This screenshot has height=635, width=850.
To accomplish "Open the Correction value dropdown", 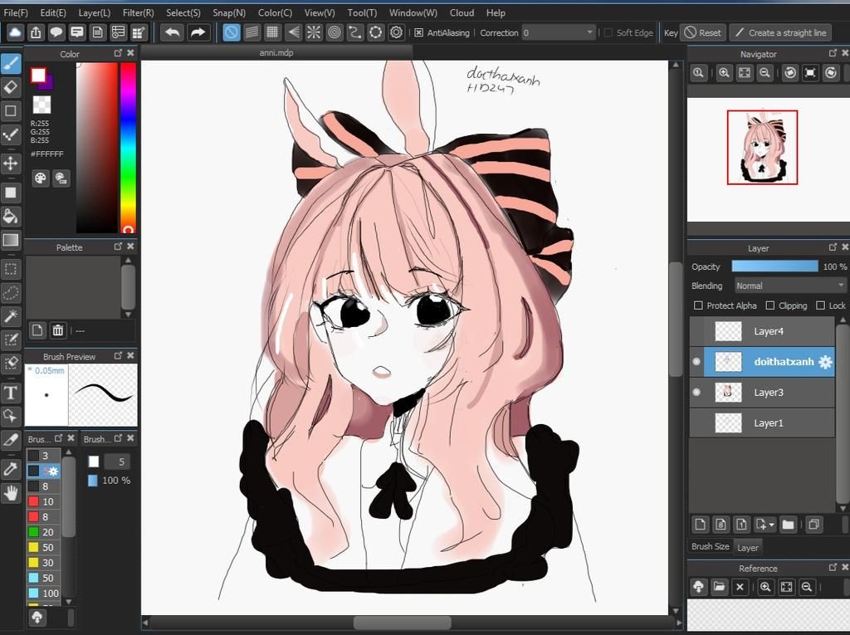I will [x=590, y=32].
